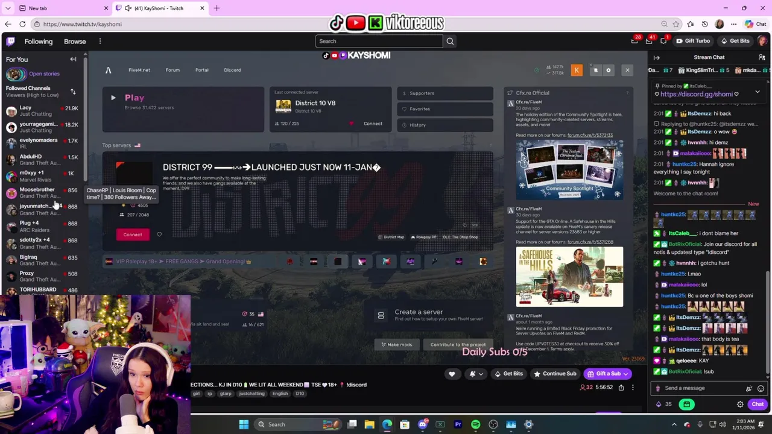Open Moosebrother channel in followed list

[42, 192]
